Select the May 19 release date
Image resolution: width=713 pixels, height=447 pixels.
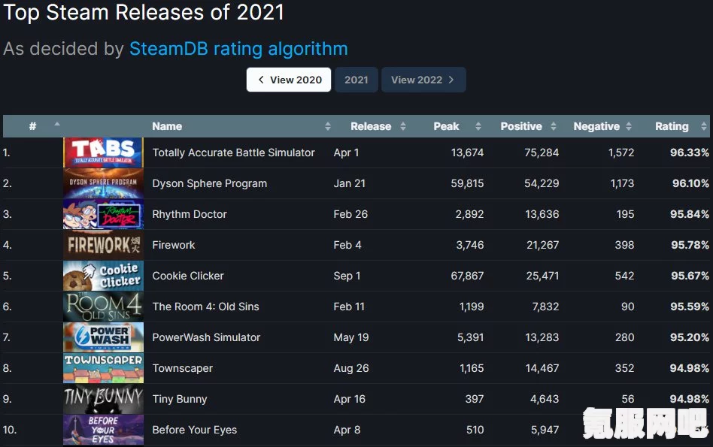click(351, 337)
